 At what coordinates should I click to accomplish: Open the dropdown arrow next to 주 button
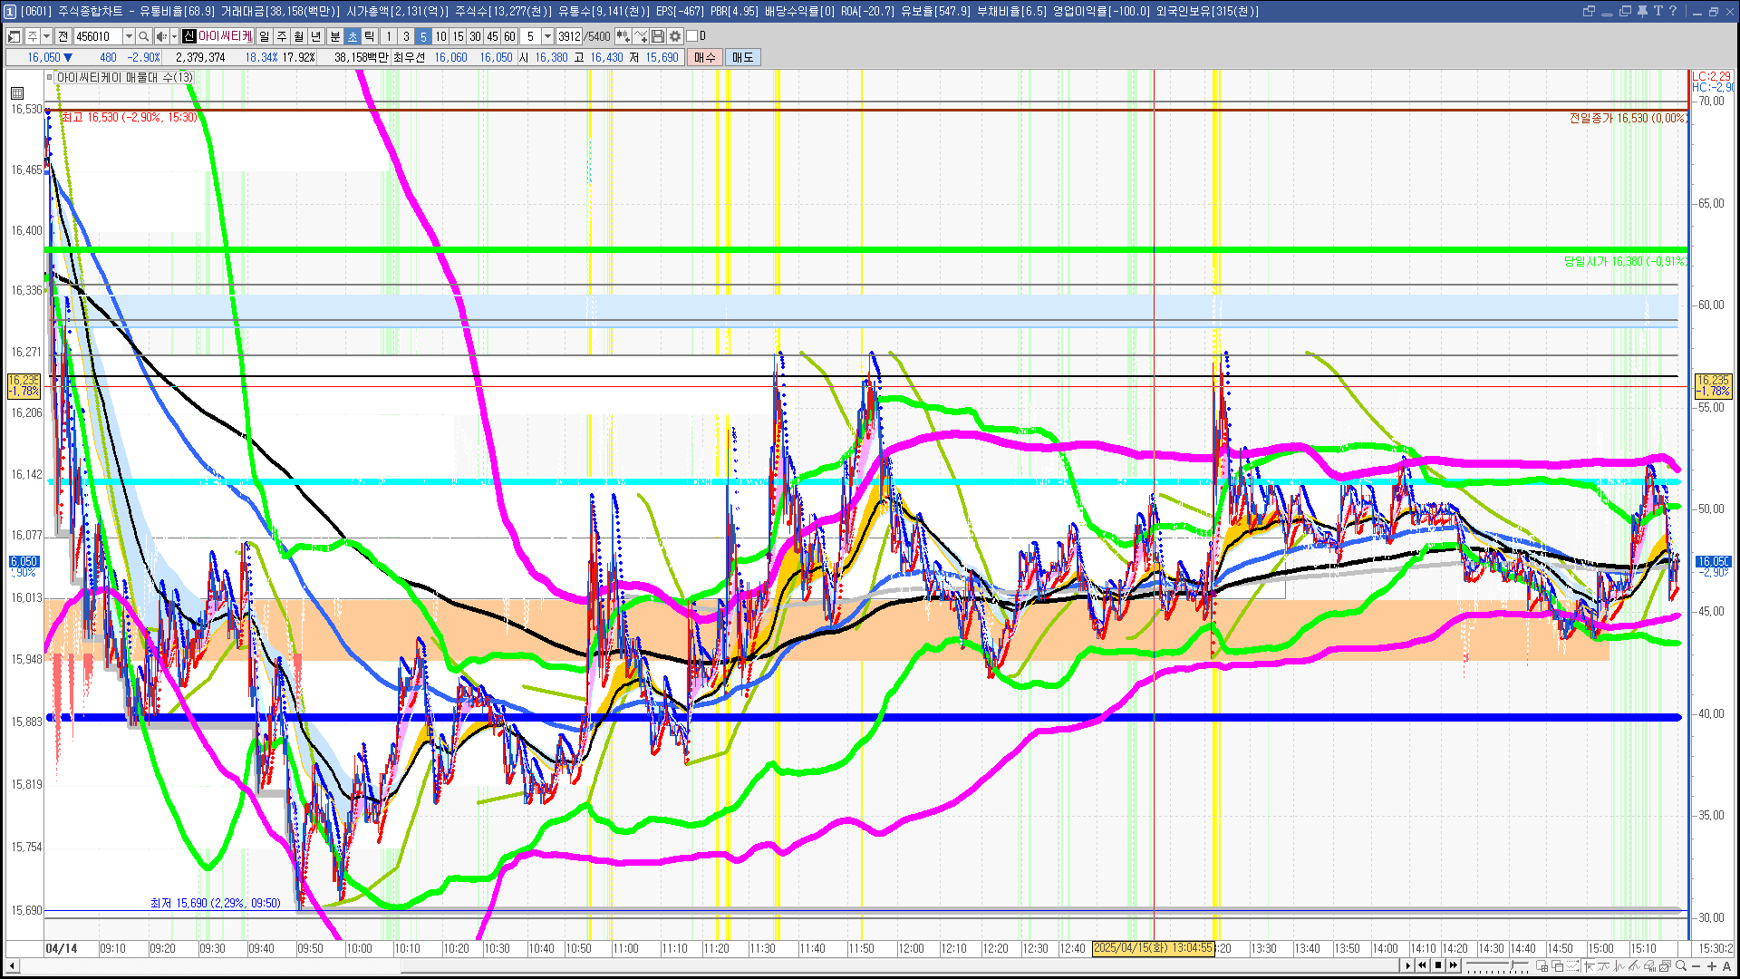[x=46, y=36]
